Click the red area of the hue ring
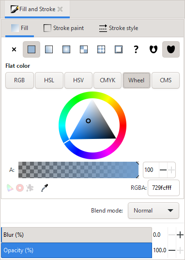This screenshot has width=185, height=260. coord(123,125)
